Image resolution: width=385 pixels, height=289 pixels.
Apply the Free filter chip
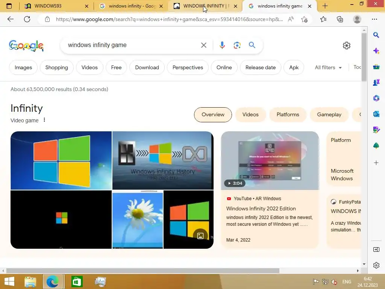[x=116, y=67]
